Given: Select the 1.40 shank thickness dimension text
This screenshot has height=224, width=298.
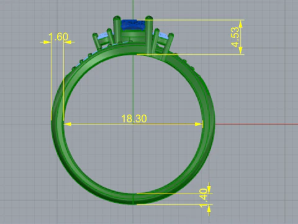Looking at the screenshot, I should pos(204,198).
